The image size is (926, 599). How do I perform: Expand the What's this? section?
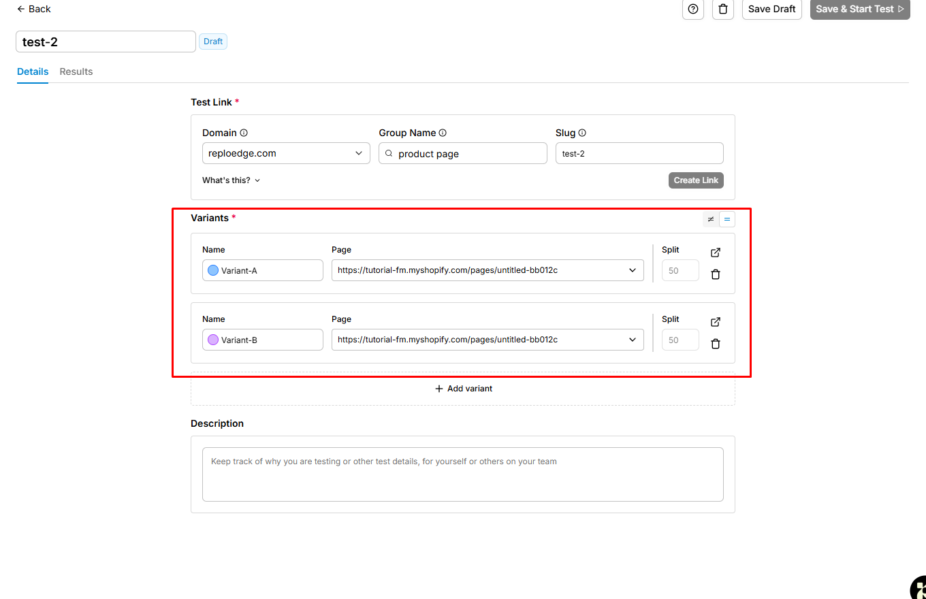(x=231, y=180)
